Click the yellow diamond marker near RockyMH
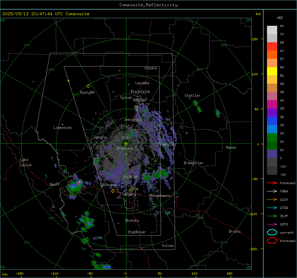Screen dimensions: 297x278 (x=88, y=86)
